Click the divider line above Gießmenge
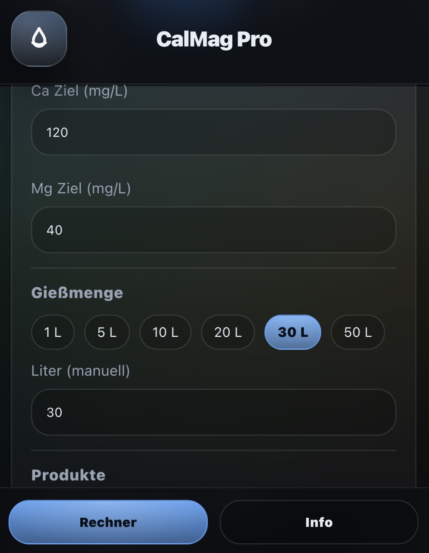The image size is (429, 553). pos(214,268)
